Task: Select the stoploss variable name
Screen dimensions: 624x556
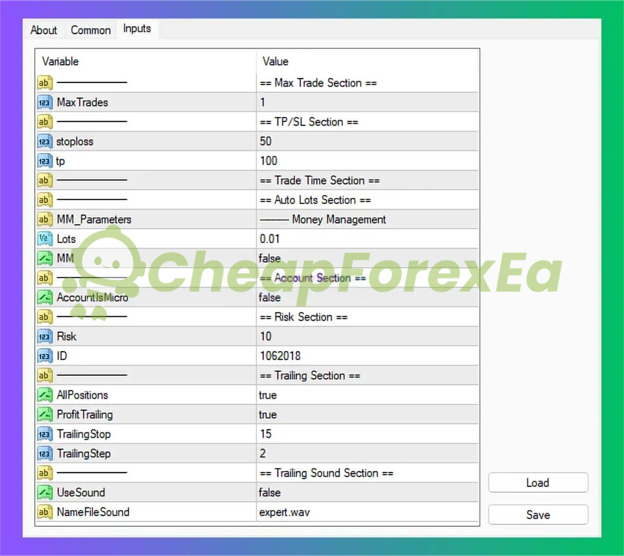Action: [75, 142]
